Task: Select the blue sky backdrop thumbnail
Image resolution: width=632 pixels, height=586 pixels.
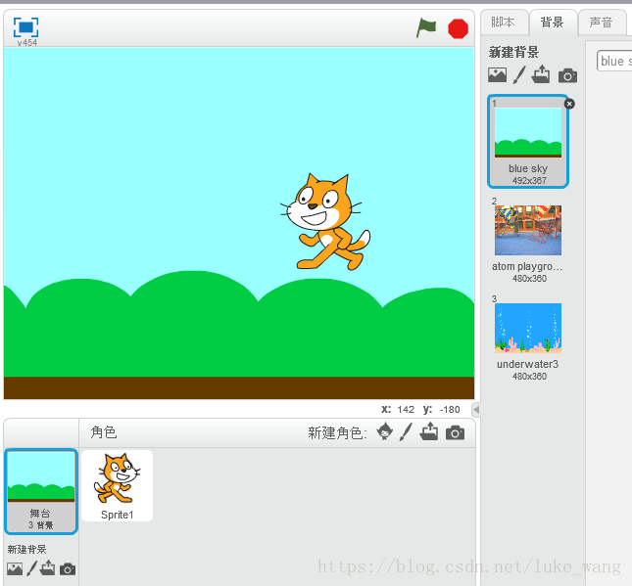Action: point(527,141)
